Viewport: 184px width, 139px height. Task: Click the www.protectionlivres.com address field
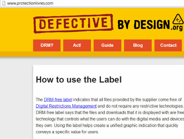tap(30, 3)
